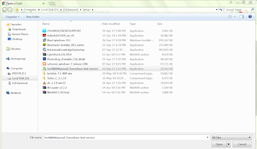This screenshot has width=257, height=149.
Task: Click the Forward navigation arrow
Action: 10,10
